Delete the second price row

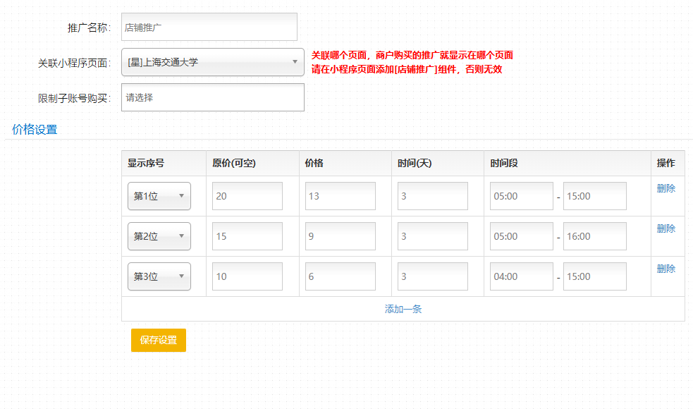666,228
